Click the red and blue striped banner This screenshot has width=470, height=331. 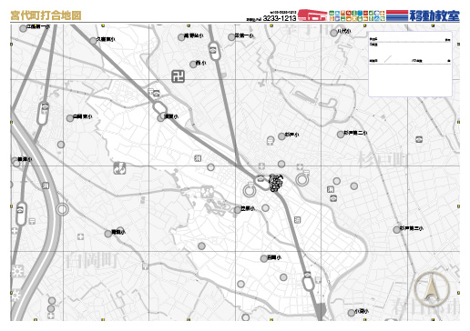point(397,15)
